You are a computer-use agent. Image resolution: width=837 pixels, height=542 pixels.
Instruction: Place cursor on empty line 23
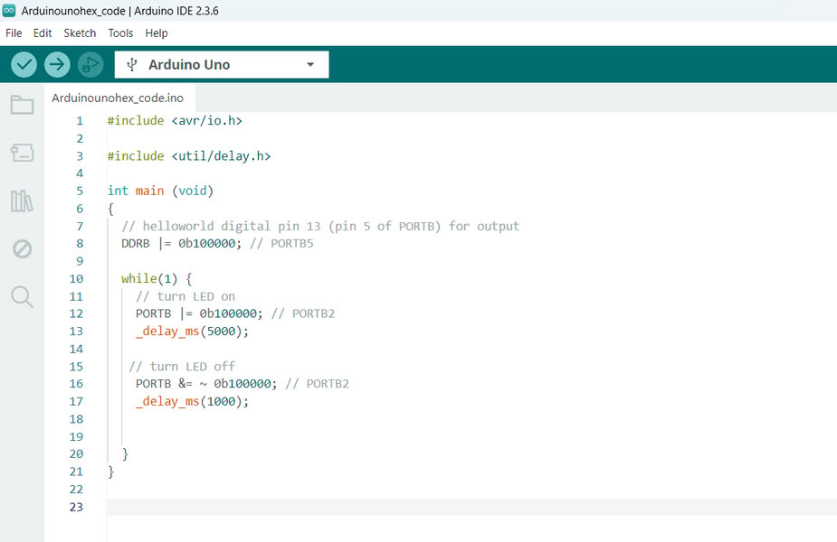(x=362, y=507)
